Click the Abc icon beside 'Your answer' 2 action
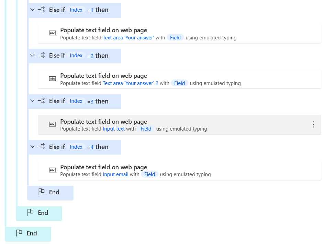Image resolution: width=324 pixels, height=244 pixels. click(52, 78)
